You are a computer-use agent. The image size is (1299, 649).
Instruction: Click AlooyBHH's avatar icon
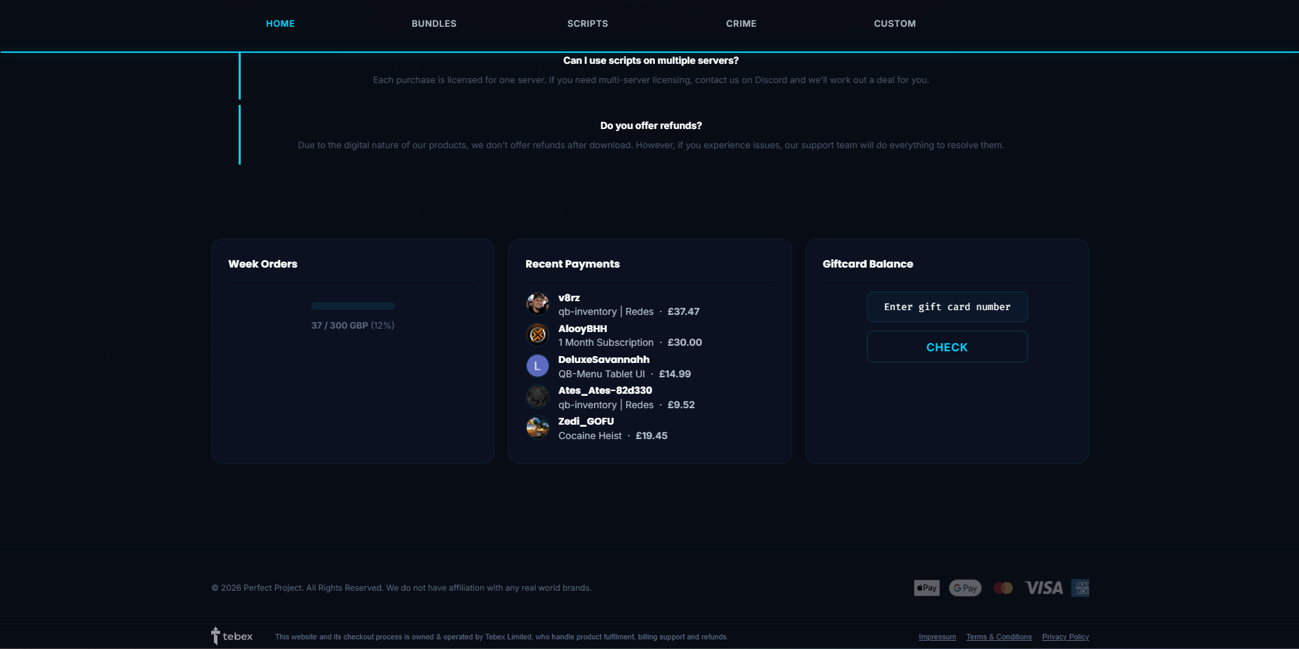(x=538, y=335)
